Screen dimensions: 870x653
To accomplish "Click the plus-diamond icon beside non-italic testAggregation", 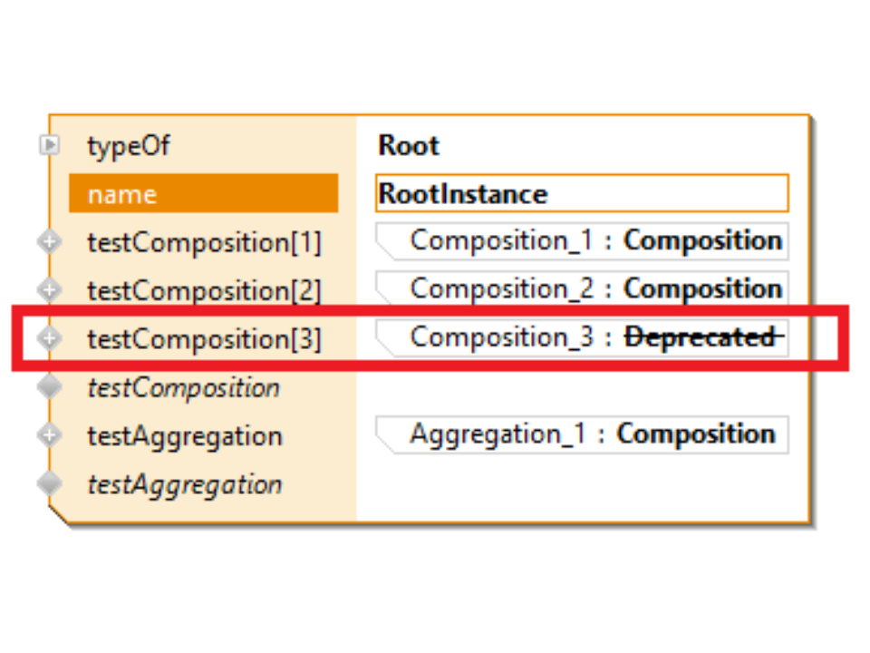I will 51,435.
